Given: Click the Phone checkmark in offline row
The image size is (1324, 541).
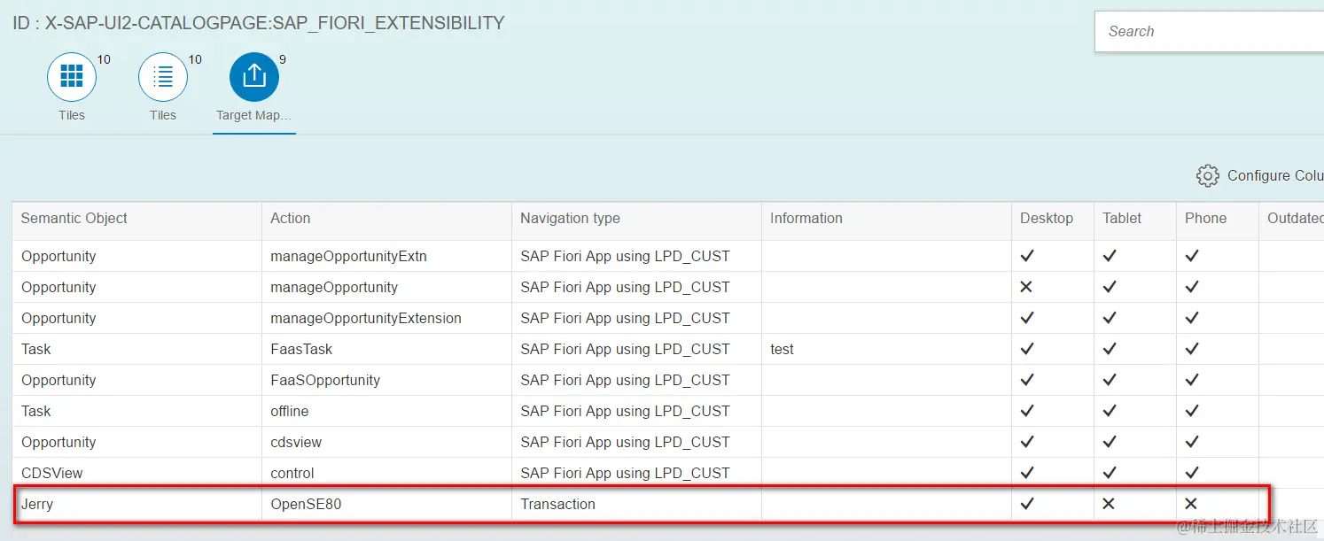Looking at the screenshot, I should pos(1192,411).
